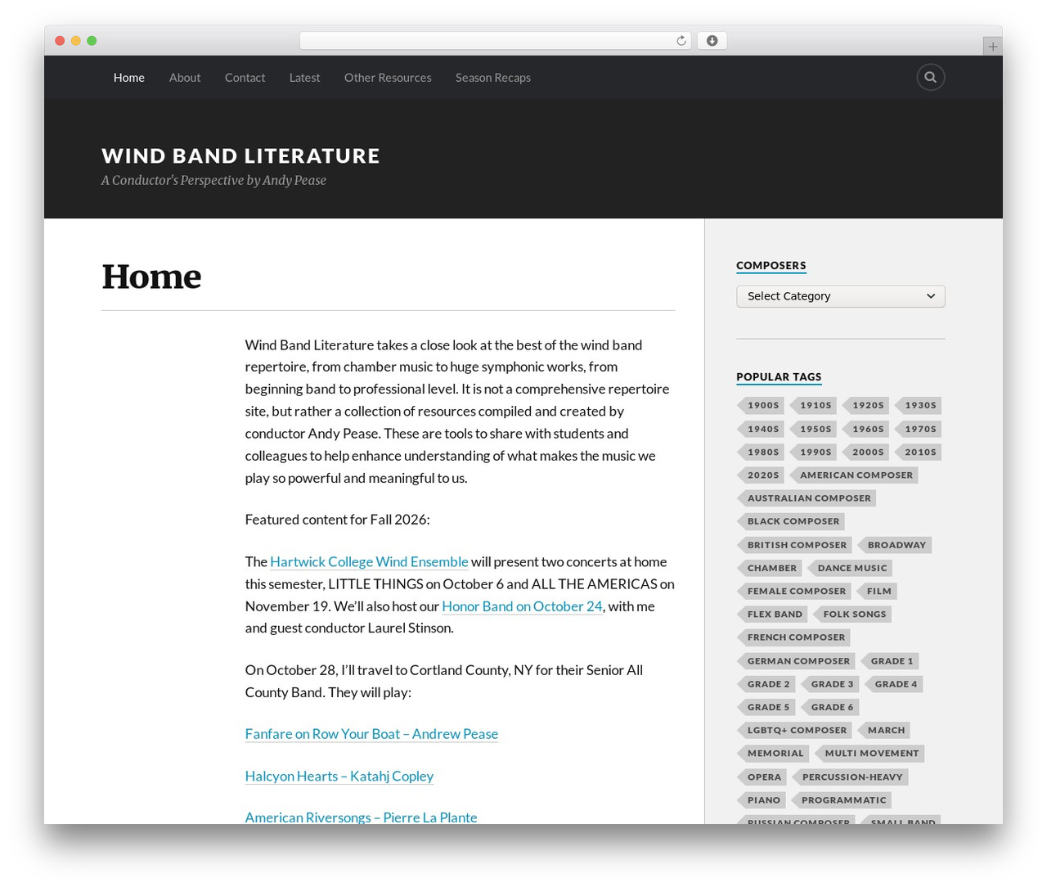Reload the page in the address bar
Screen dimensions: 1047x887
pos(681,41)
